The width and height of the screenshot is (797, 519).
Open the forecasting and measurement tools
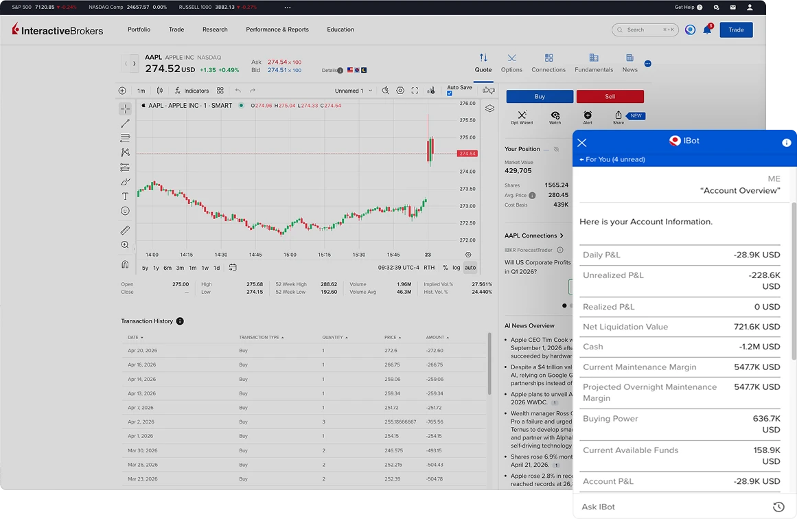coord(125,168)
